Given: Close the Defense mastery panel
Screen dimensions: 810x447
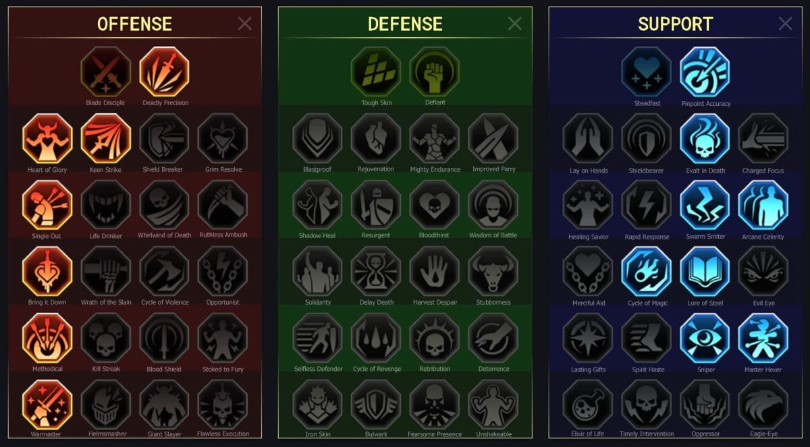Looking at the screenshot, I should [515, 24].
